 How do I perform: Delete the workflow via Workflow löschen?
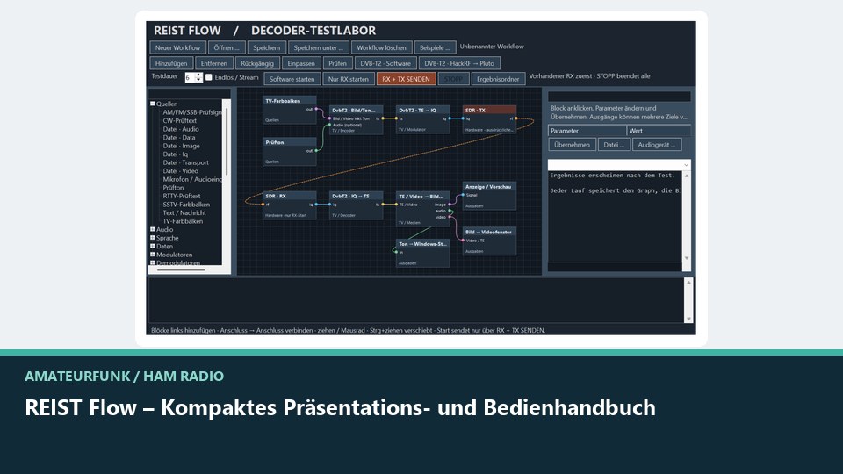click(381, 47)
